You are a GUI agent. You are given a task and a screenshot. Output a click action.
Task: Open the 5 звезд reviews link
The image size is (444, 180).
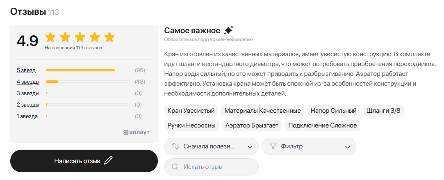26,70
